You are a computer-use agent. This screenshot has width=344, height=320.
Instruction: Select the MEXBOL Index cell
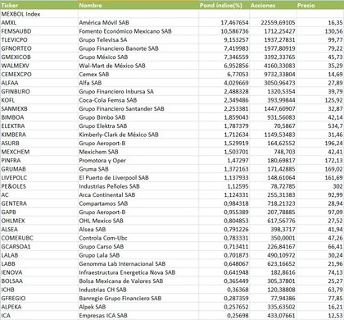[x=39, y=14]
